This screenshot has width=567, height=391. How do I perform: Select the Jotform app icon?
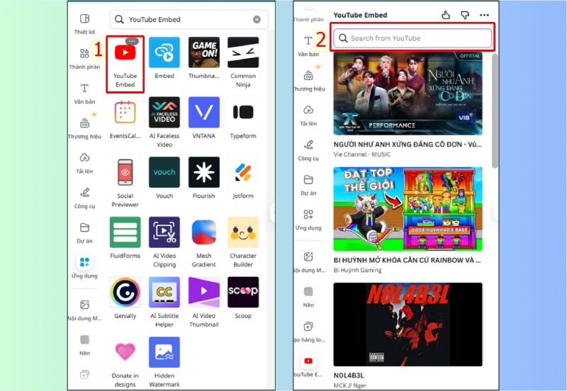243,172
